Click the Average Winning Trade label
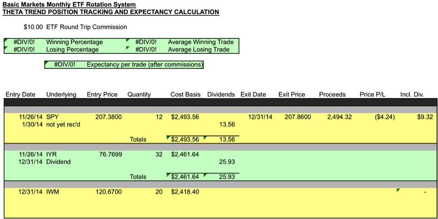The height and width of the screenshot is (219, 438). pyautogui.click(x=201, y=42)
